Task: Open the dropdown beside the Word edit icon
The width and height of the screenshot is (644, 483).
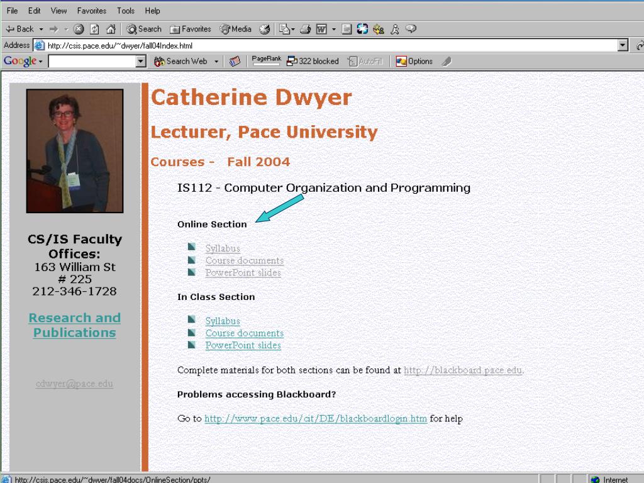Action: [333, 29]
